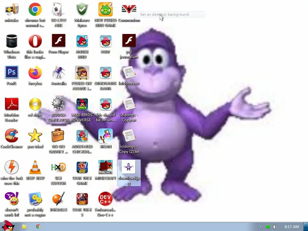
Task: Open 'probably not a rogue' gears icon
Action: coord(35,199)
